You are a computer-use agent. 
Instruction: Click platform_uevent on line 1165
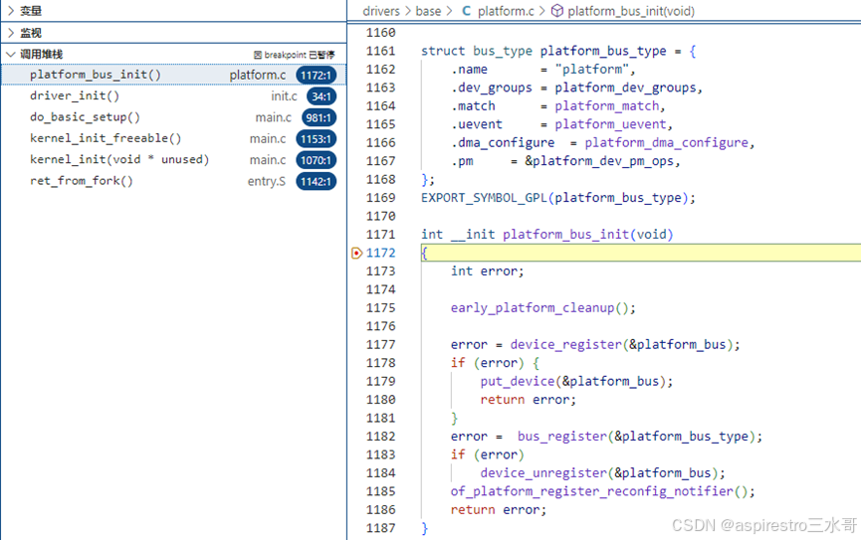pos(610,124)
